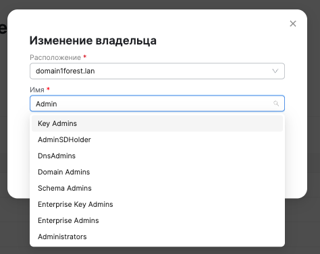The image size is (320, 254).
Task: Select Key Admins from suggestions
Action: pos(157,123)
